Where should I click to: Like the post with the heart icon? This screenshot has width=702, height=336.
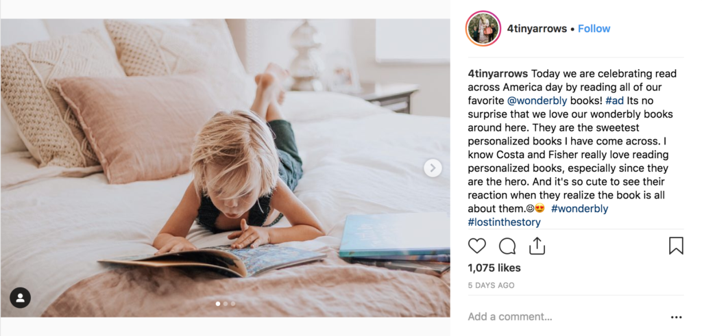coord(477,246)
